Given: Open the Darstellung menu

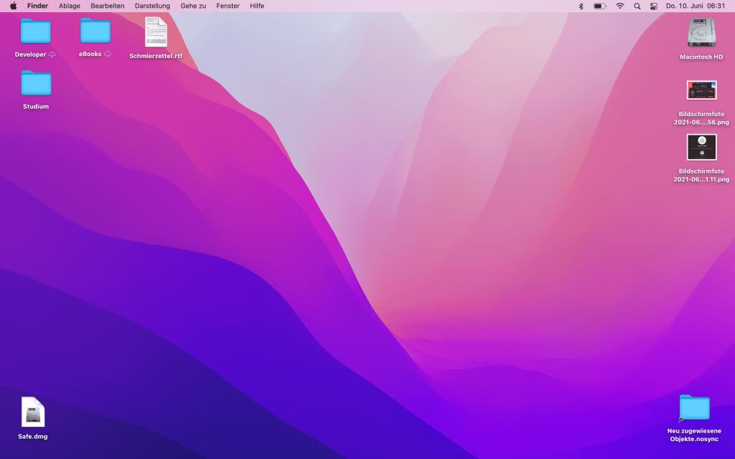Looking at the screenshot, I should [152, 6].
